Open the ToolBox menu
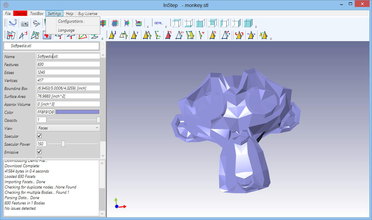Image resolution: width=372 pixels, height=220 pixels. tap(37, 14)
